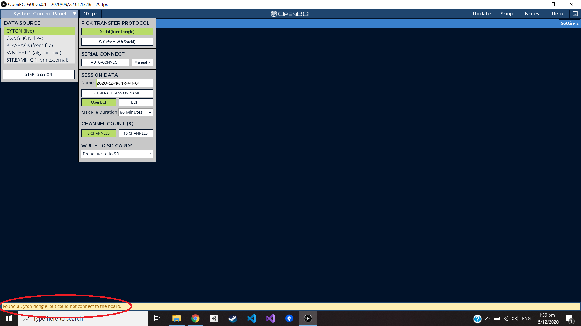Open the Max File Duration dropdown
581x326 pixels.
pos(136,112)
